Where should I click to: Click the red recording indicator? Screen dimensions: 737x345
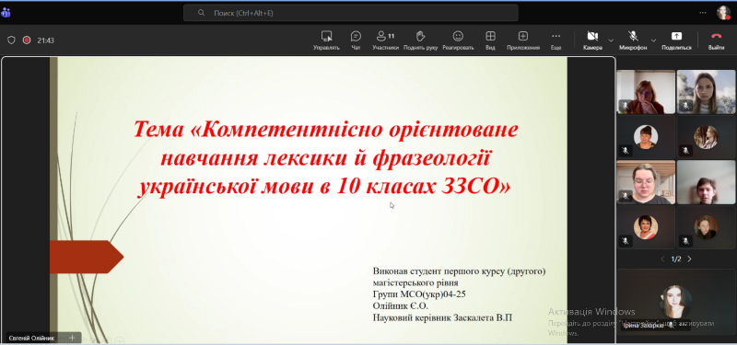click(x=27, y=40)
